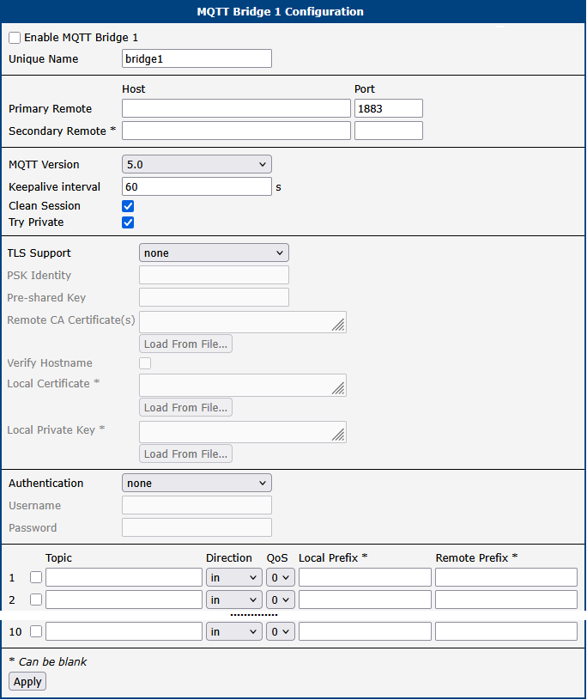The width and height of the screenshot is (587, 700).
Task: Open Direction dropdown in row 10
Action: click(x=233, y=631)
